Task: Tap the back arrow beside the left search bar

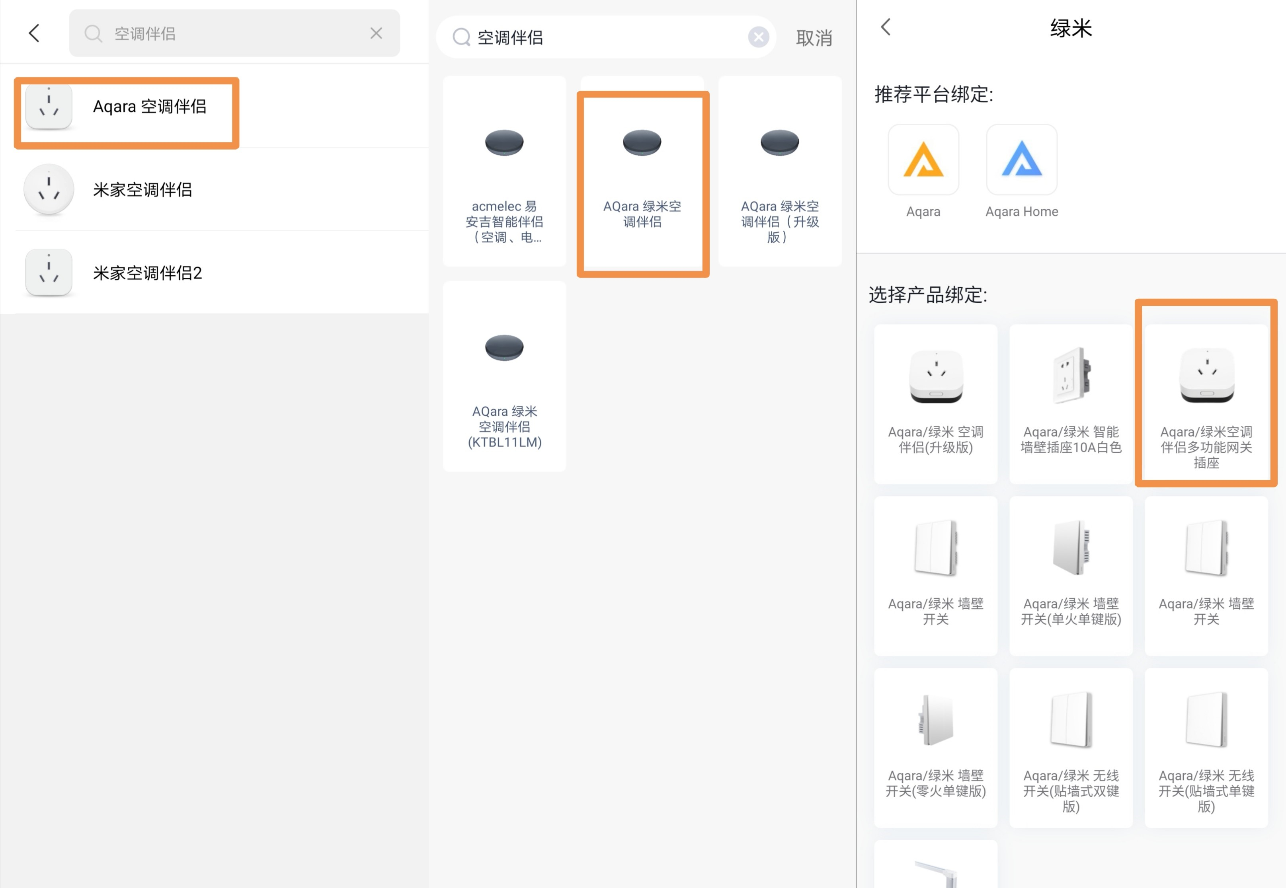Action: pos(34,33)
